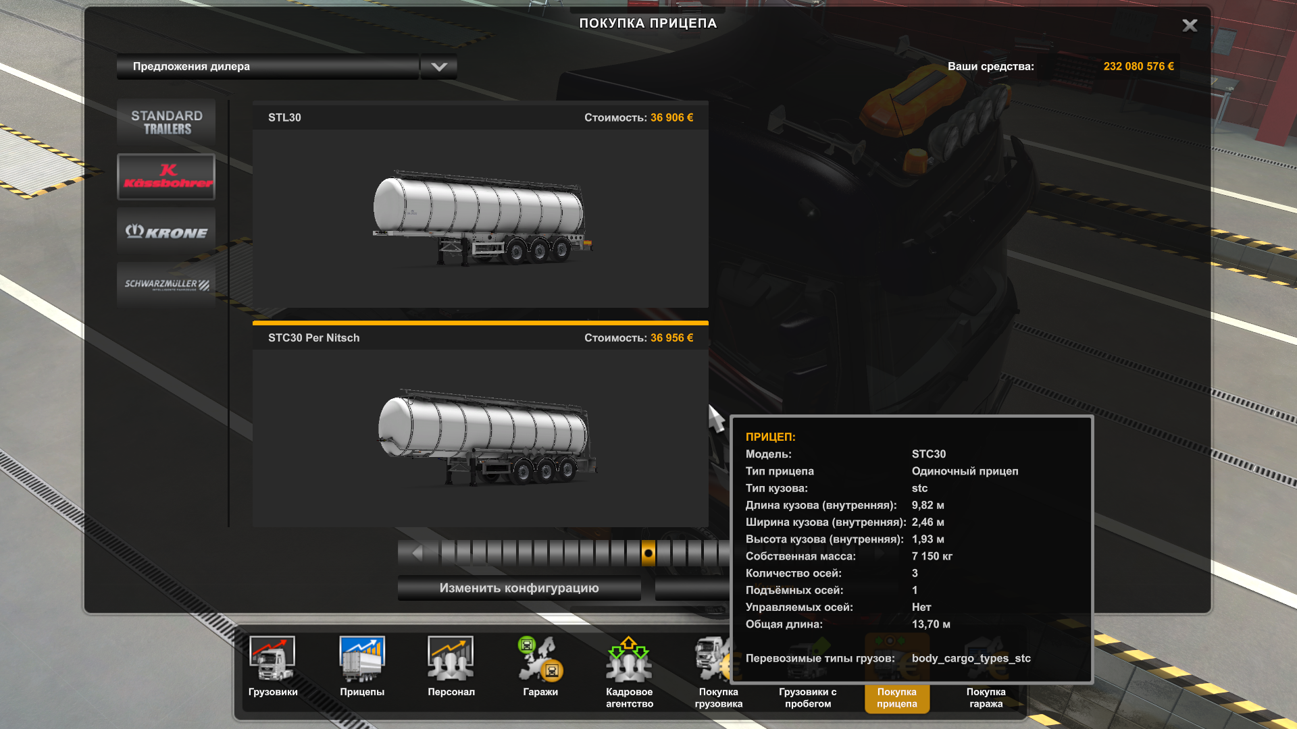Click previous page arrow in pager

pyautogui.click(x=417, y=553)
